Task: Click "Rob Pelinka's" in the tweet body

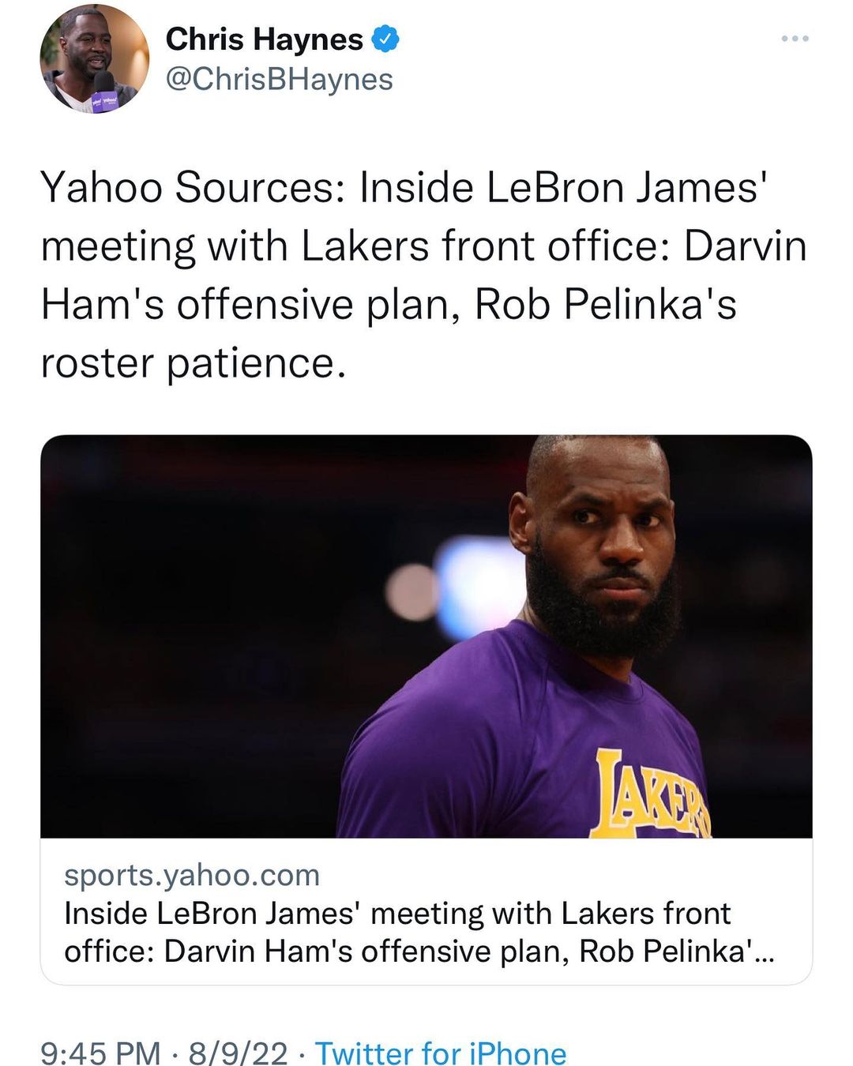Action: click(x=605, y=305)
